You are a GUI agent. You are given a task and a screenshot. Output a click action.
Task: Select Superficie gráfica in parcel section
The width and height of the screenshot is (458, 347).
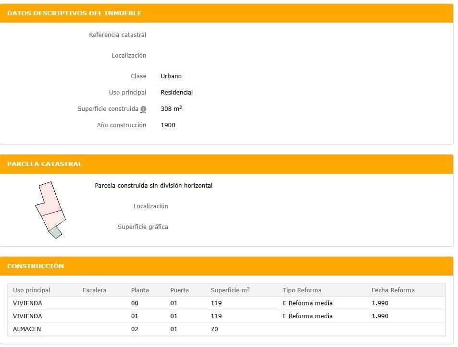143,227
